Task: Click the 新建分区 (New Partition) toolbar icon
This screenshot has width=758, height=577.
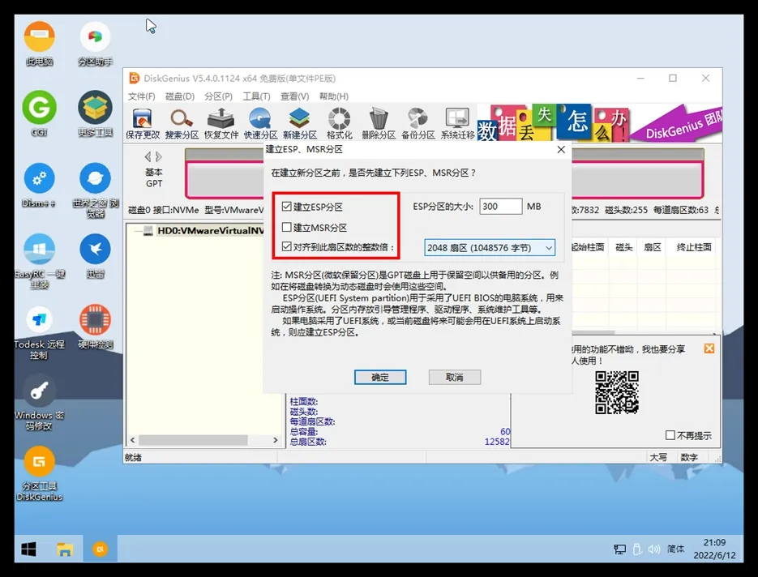Action: (x=300, y=123)
